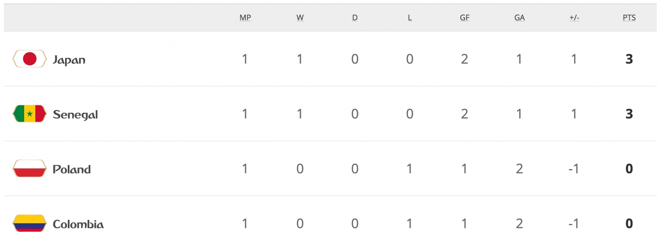Screen dimensions: 660x232
Task: Click the L column header
Action: pos(410,18)
